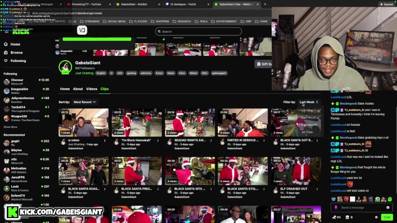This screenshot has height=223, width=397.
Task: Click the search magnifier icon
Action: tap(159, 31)
